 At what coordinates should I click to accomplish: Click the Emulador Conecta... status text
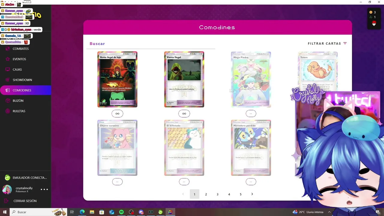tap(30, 178)
